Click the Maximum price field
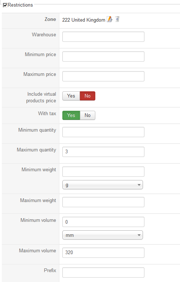Image resolution: width=180 pixels, height=282 pixels. (103, 76)
